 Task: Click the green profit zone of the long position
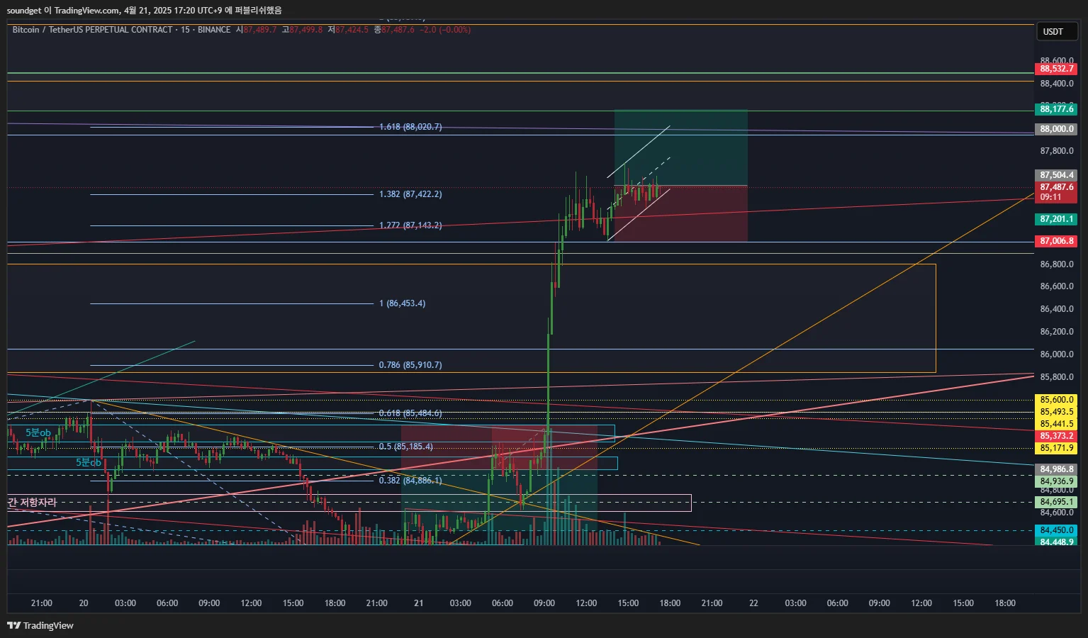click(x=680, y=148)
